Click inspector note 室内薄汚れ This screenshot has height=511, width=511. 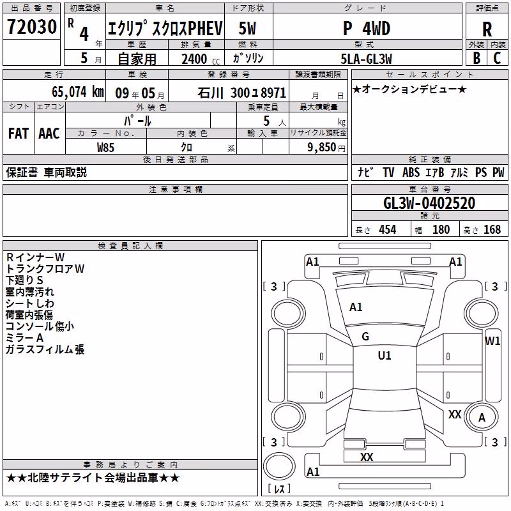pyautogui.click(x=29, y=292)
